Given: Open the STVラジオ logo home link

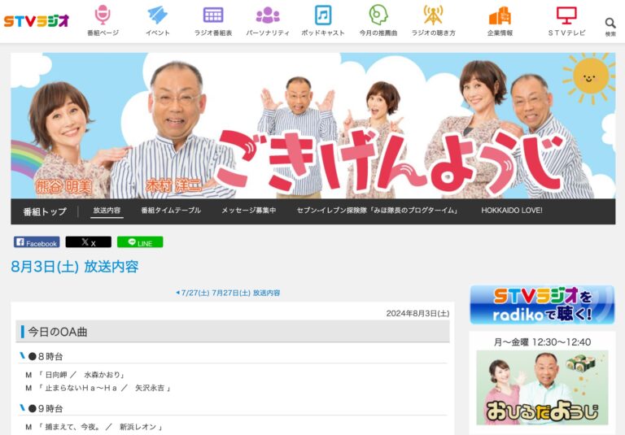Looking at the screenshot, I should [37, 20].
